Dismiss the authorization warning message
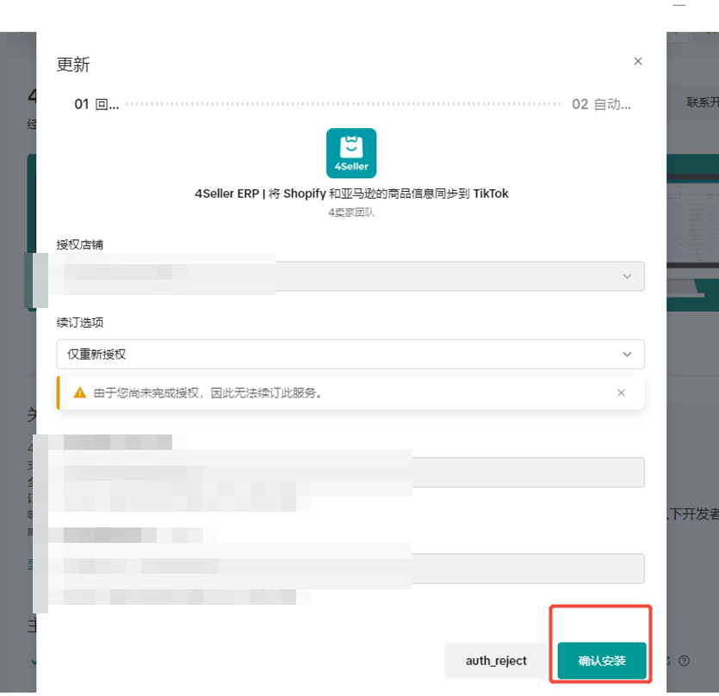This screenshot has height=696, width=719. [x=621, y=392]
